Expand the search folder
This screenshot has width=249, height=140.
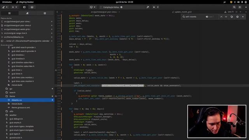[x=12, y=93]
